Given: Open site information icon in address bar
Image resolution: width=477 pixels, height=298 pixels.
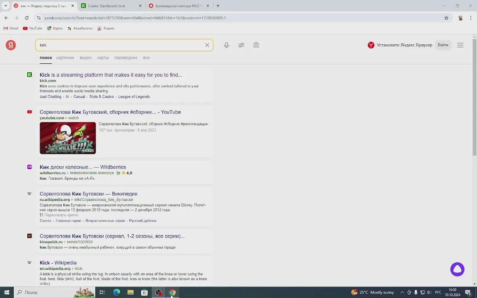Looking at the screenshot, I should point(39,18).
